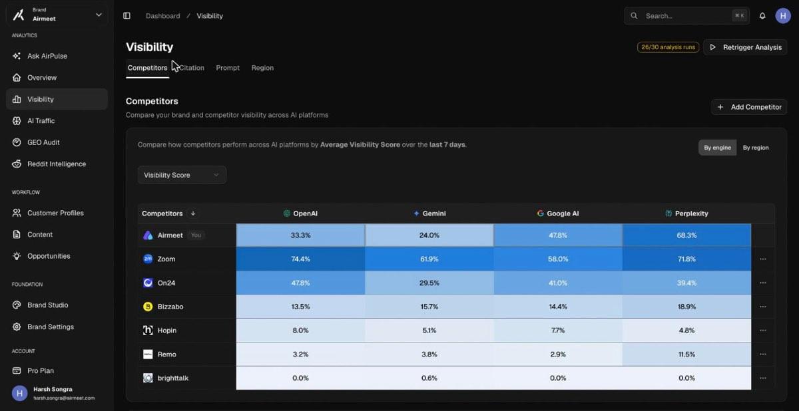
Task: Select the Citation tab
Action: [192, 68]
